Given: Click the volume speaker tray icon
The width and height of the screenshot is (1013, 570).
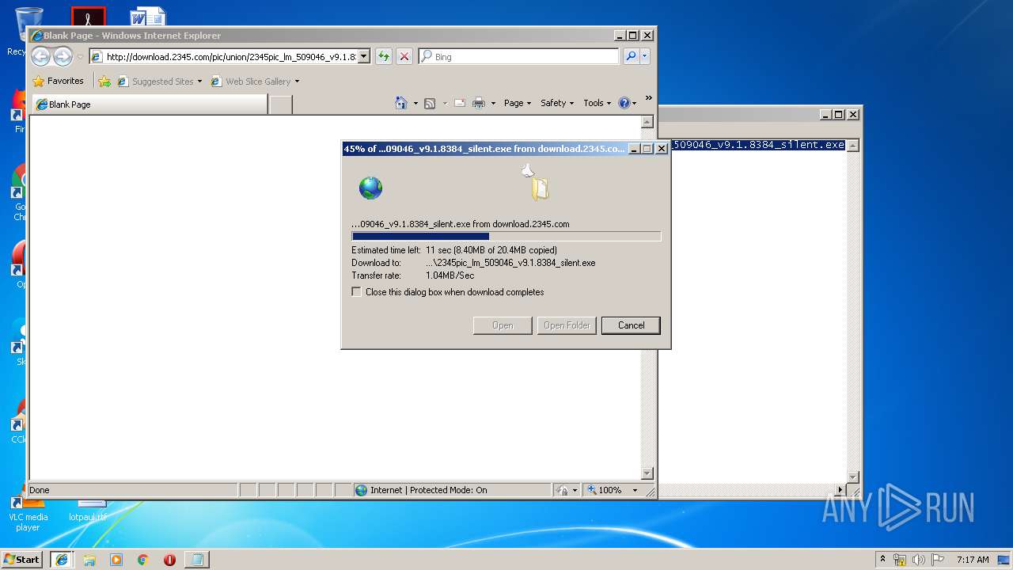Looking at the screenshot, I should coord(919,560).
